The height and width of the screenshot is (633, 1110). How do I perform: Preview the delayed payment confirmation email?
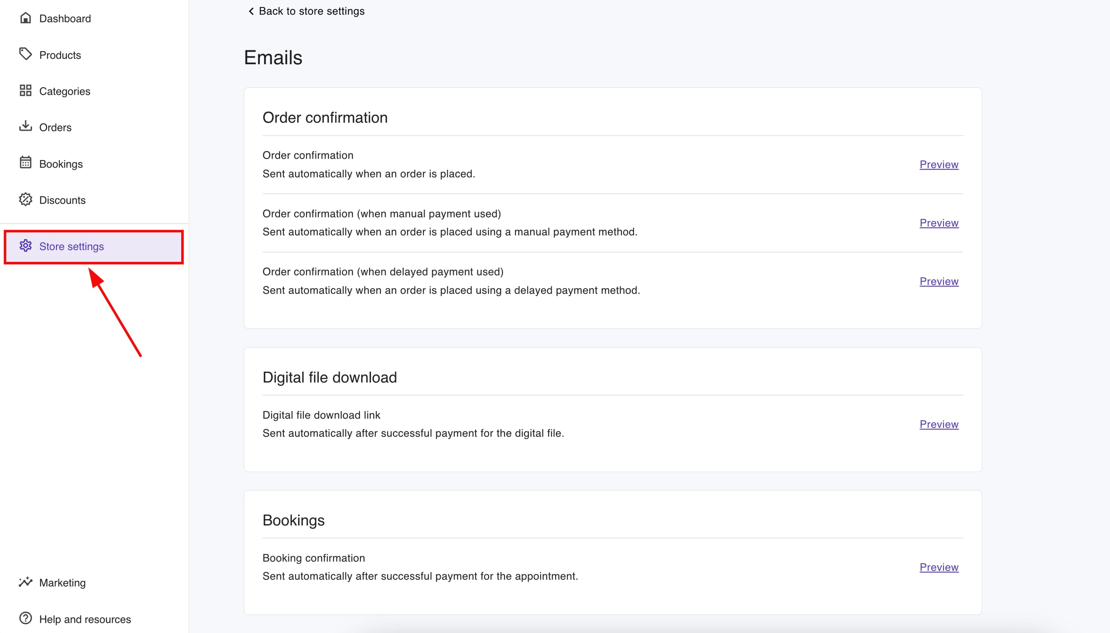click(939, 281)
